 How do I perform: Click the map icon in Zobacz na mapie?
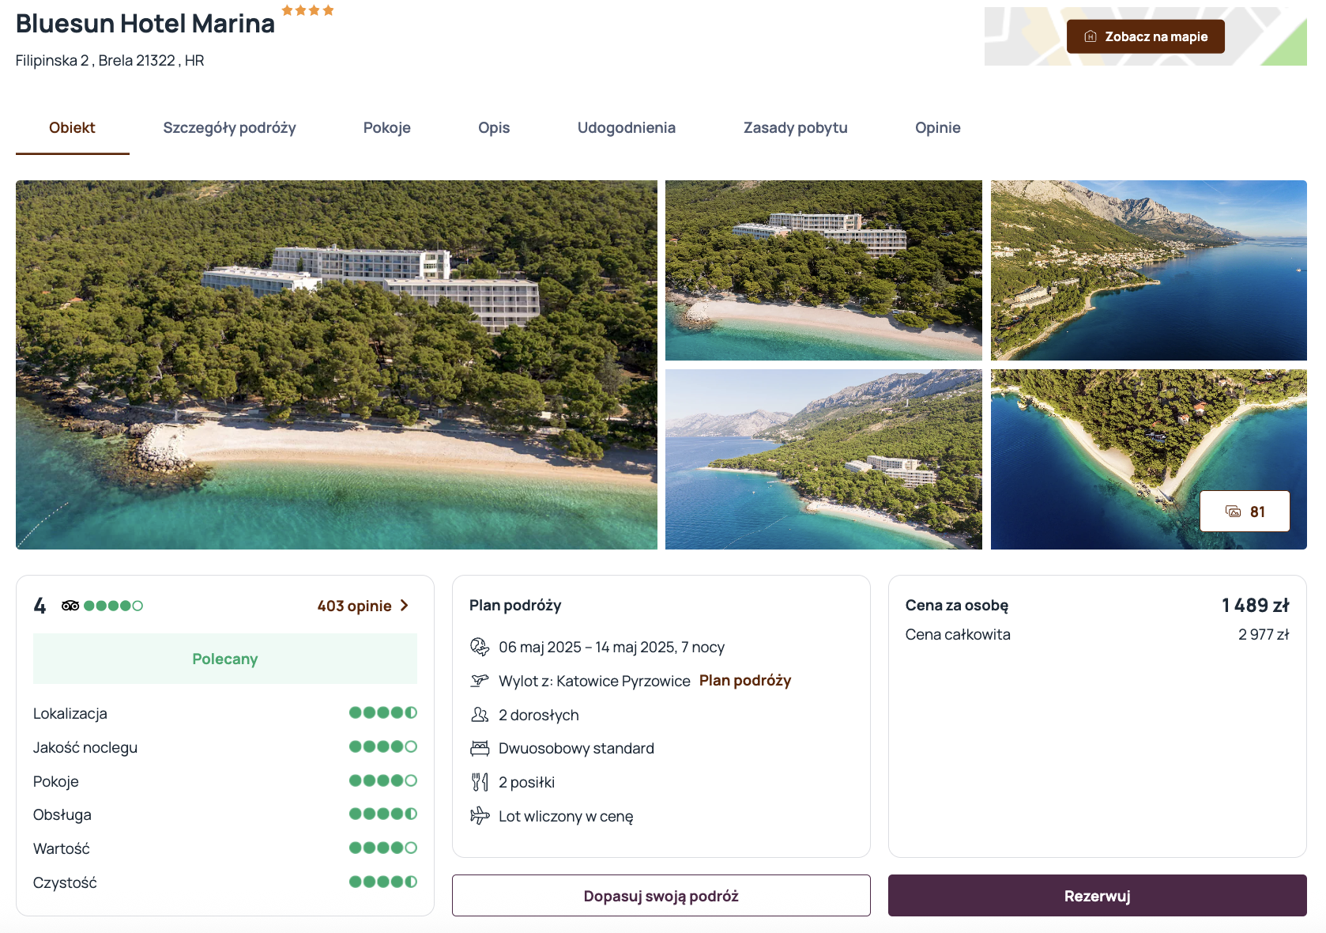click(x=1091, y=36)
